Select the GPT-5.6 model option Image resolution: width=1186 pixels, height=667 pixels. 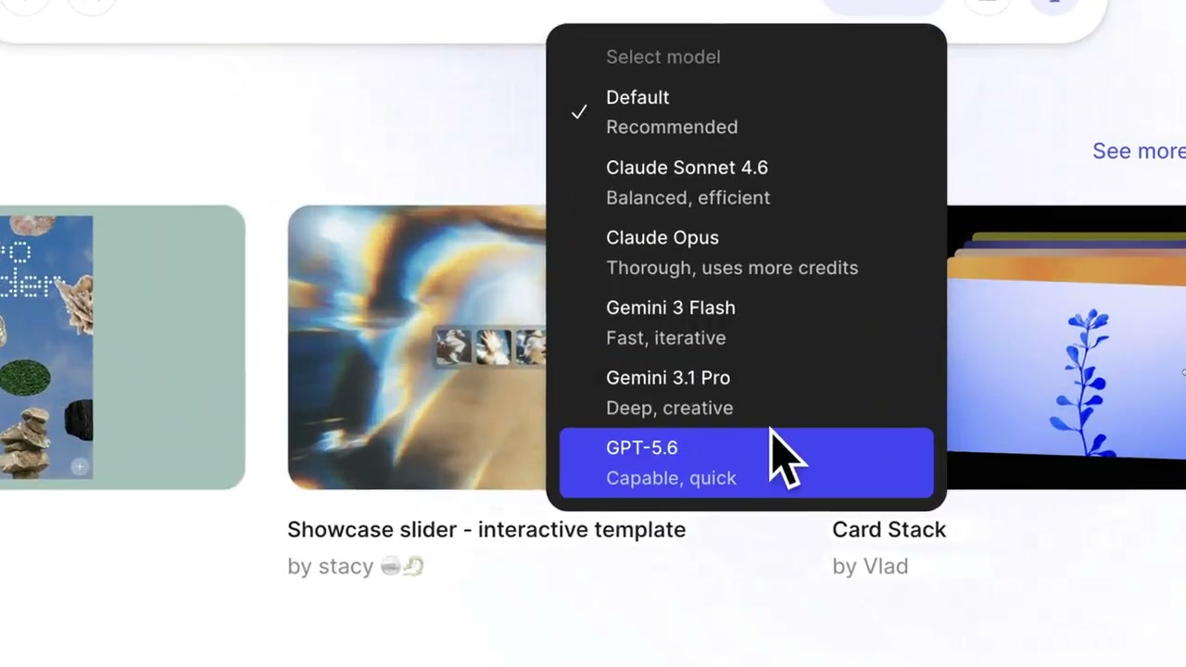point(746,462)
